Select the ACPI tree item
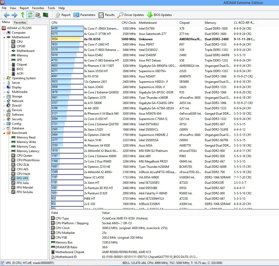 point(17,74)
